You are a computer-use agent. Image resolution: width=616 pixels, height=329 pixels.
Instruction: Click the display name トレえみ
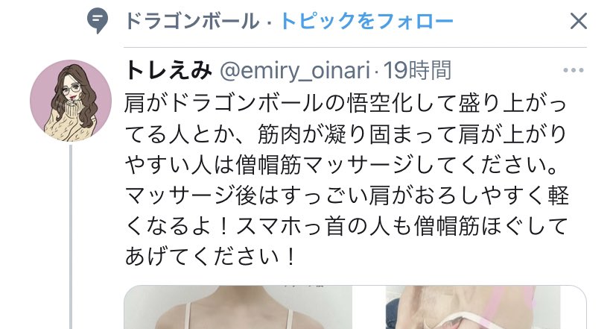[x=168, y=71]
